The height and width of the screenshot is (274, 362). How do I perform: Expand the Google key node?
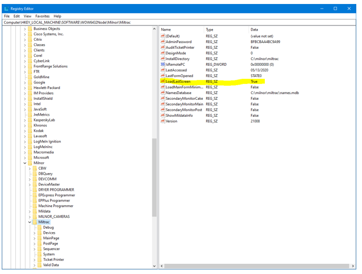click(24, 82)
